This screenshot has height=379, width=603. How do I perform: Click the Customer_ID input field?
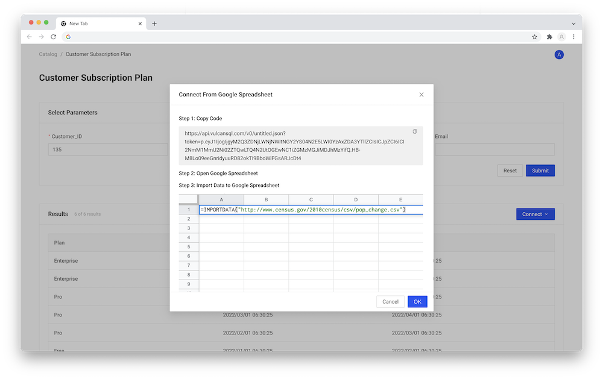107,149
